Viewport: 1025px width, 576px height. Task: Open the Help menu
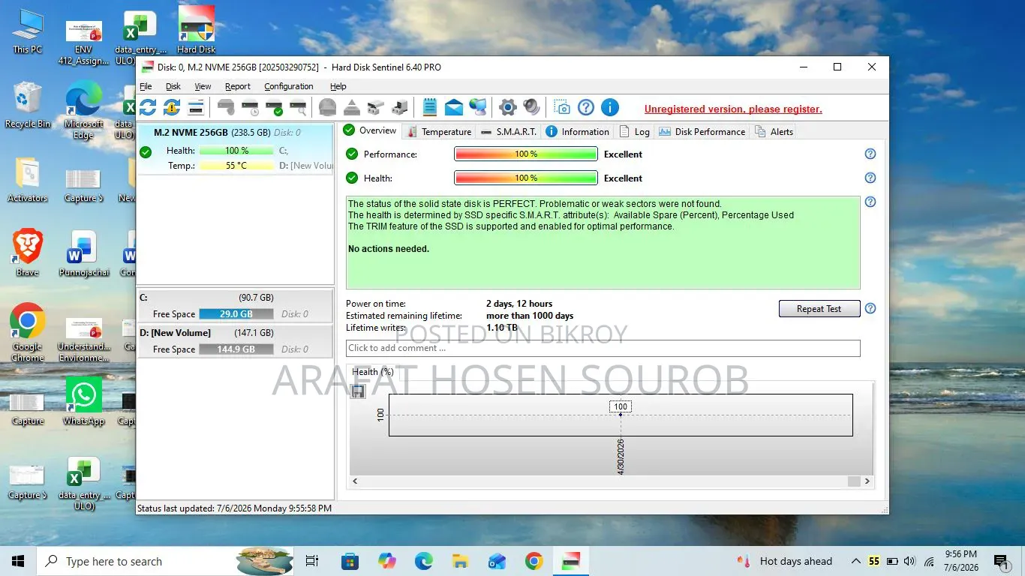click(338, 86)
